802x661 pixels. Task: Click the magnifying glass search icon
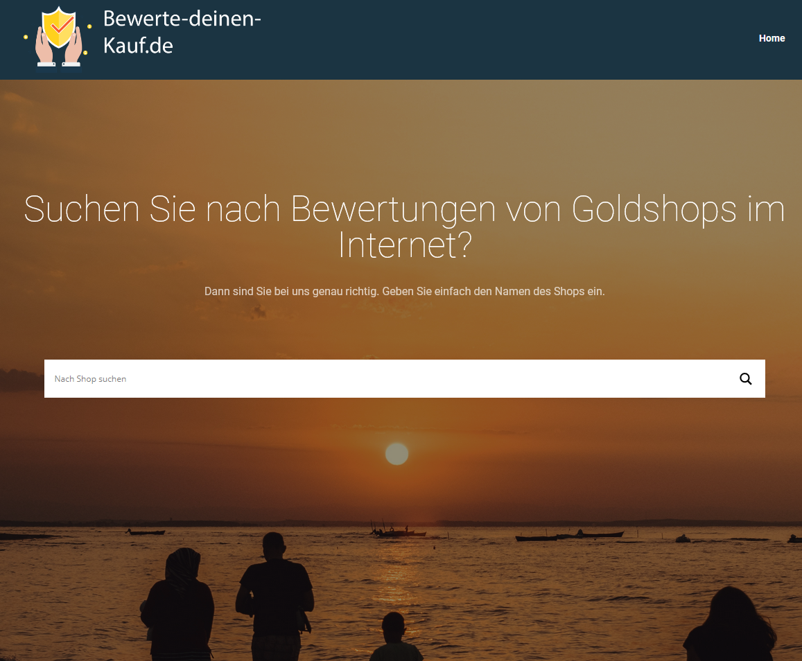coord(745,379)
